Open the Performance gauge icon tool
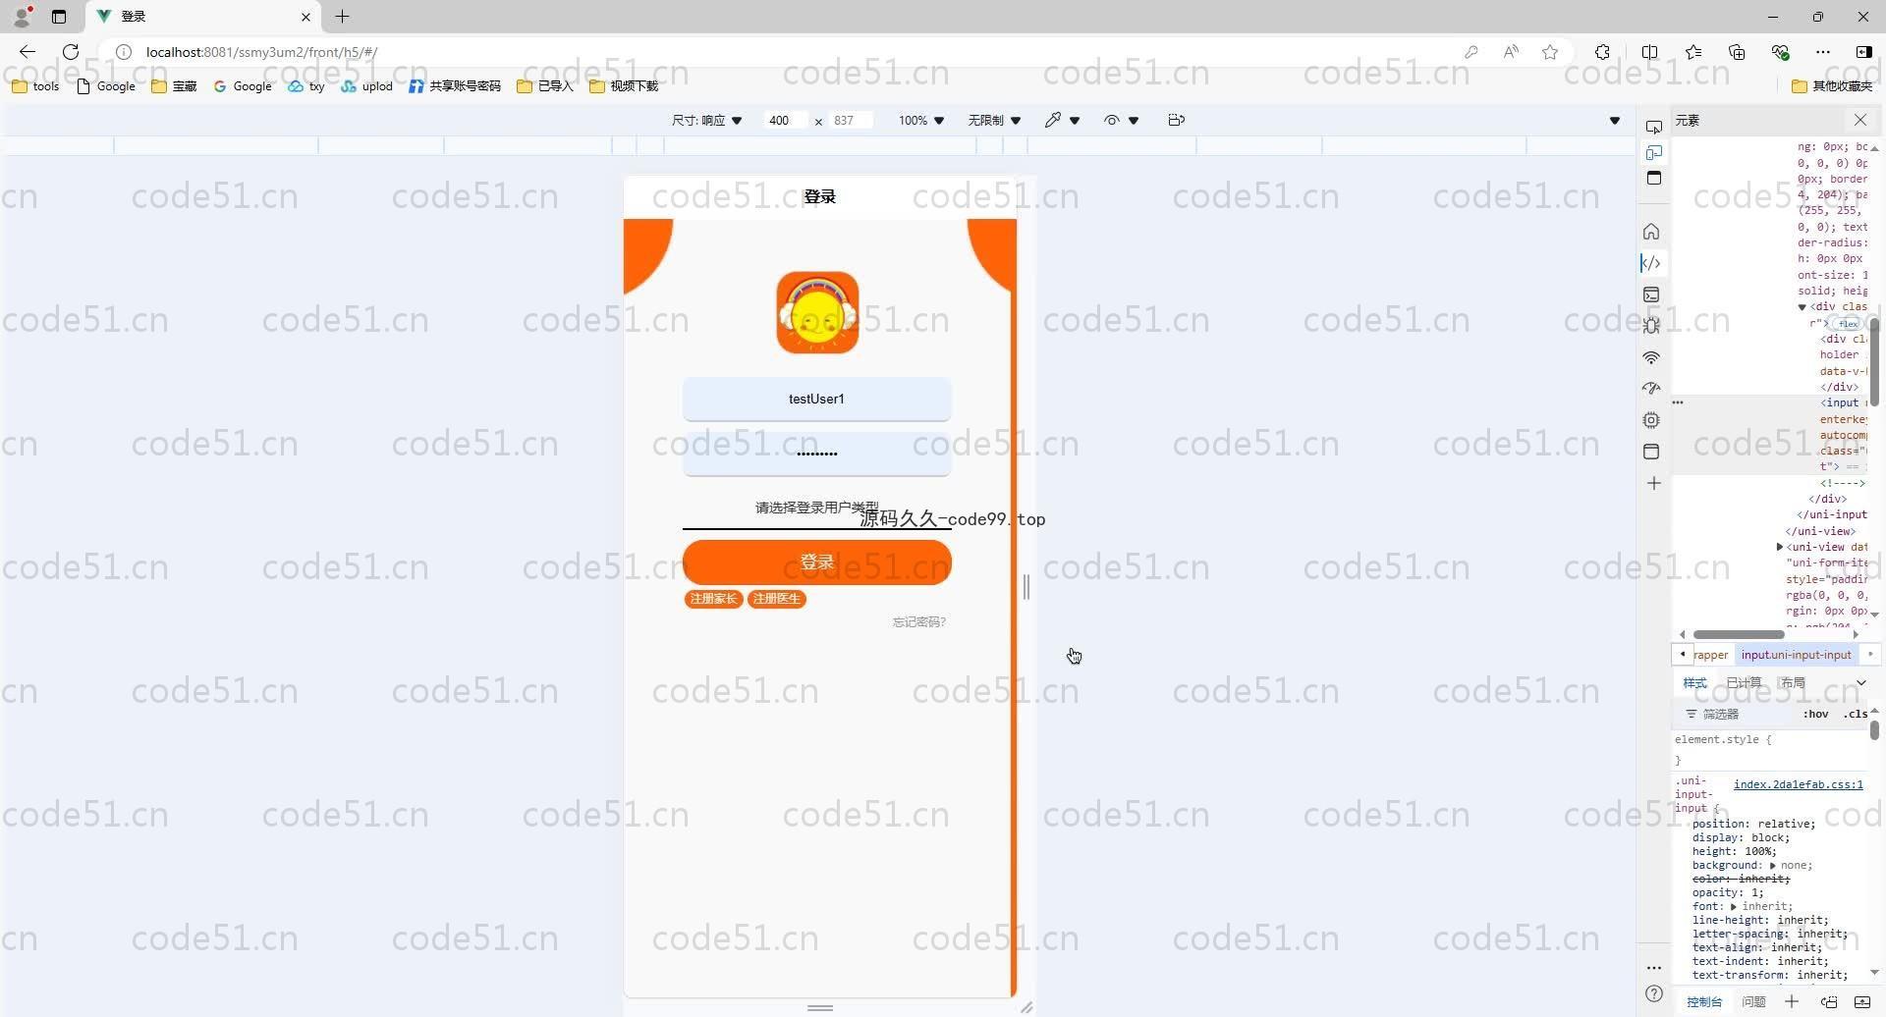Screen dimensions: 1886x1017 click(x=1651, y=389)
